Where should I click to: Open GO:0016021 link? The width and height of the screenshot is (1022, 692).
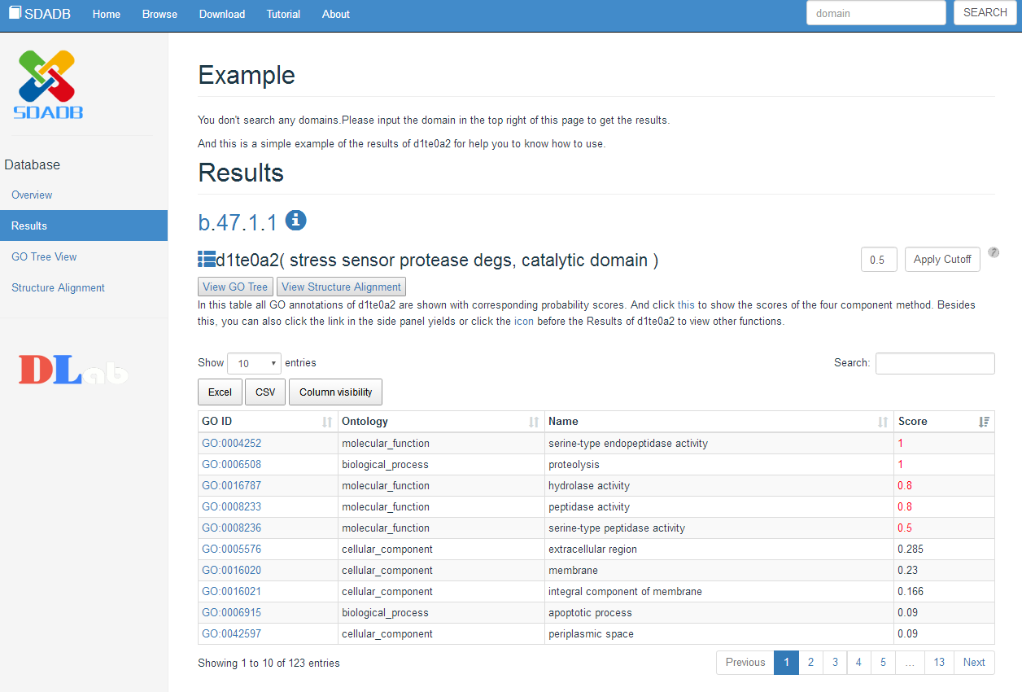tap(232, 592)
